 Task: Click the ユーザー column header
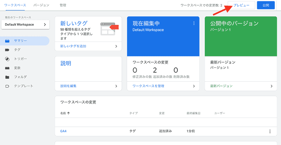point(220,113)
